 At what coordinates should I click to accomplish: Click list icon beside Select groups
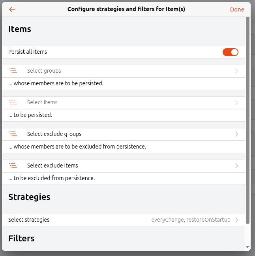13,71
